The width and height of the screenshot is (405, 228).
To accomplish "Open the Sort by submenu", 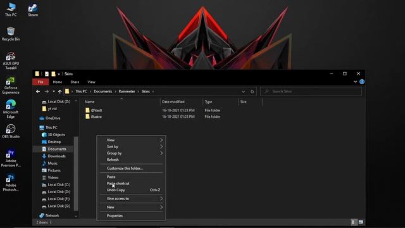I will (x=132, y=146).
